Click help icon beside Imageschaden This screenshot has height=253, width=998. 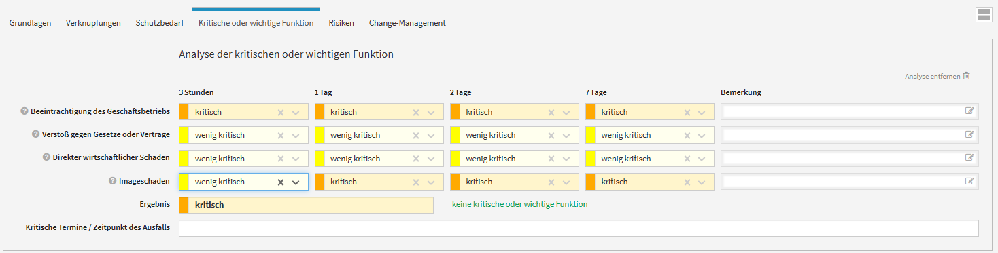pyautogui.click(x=113, y=181)
